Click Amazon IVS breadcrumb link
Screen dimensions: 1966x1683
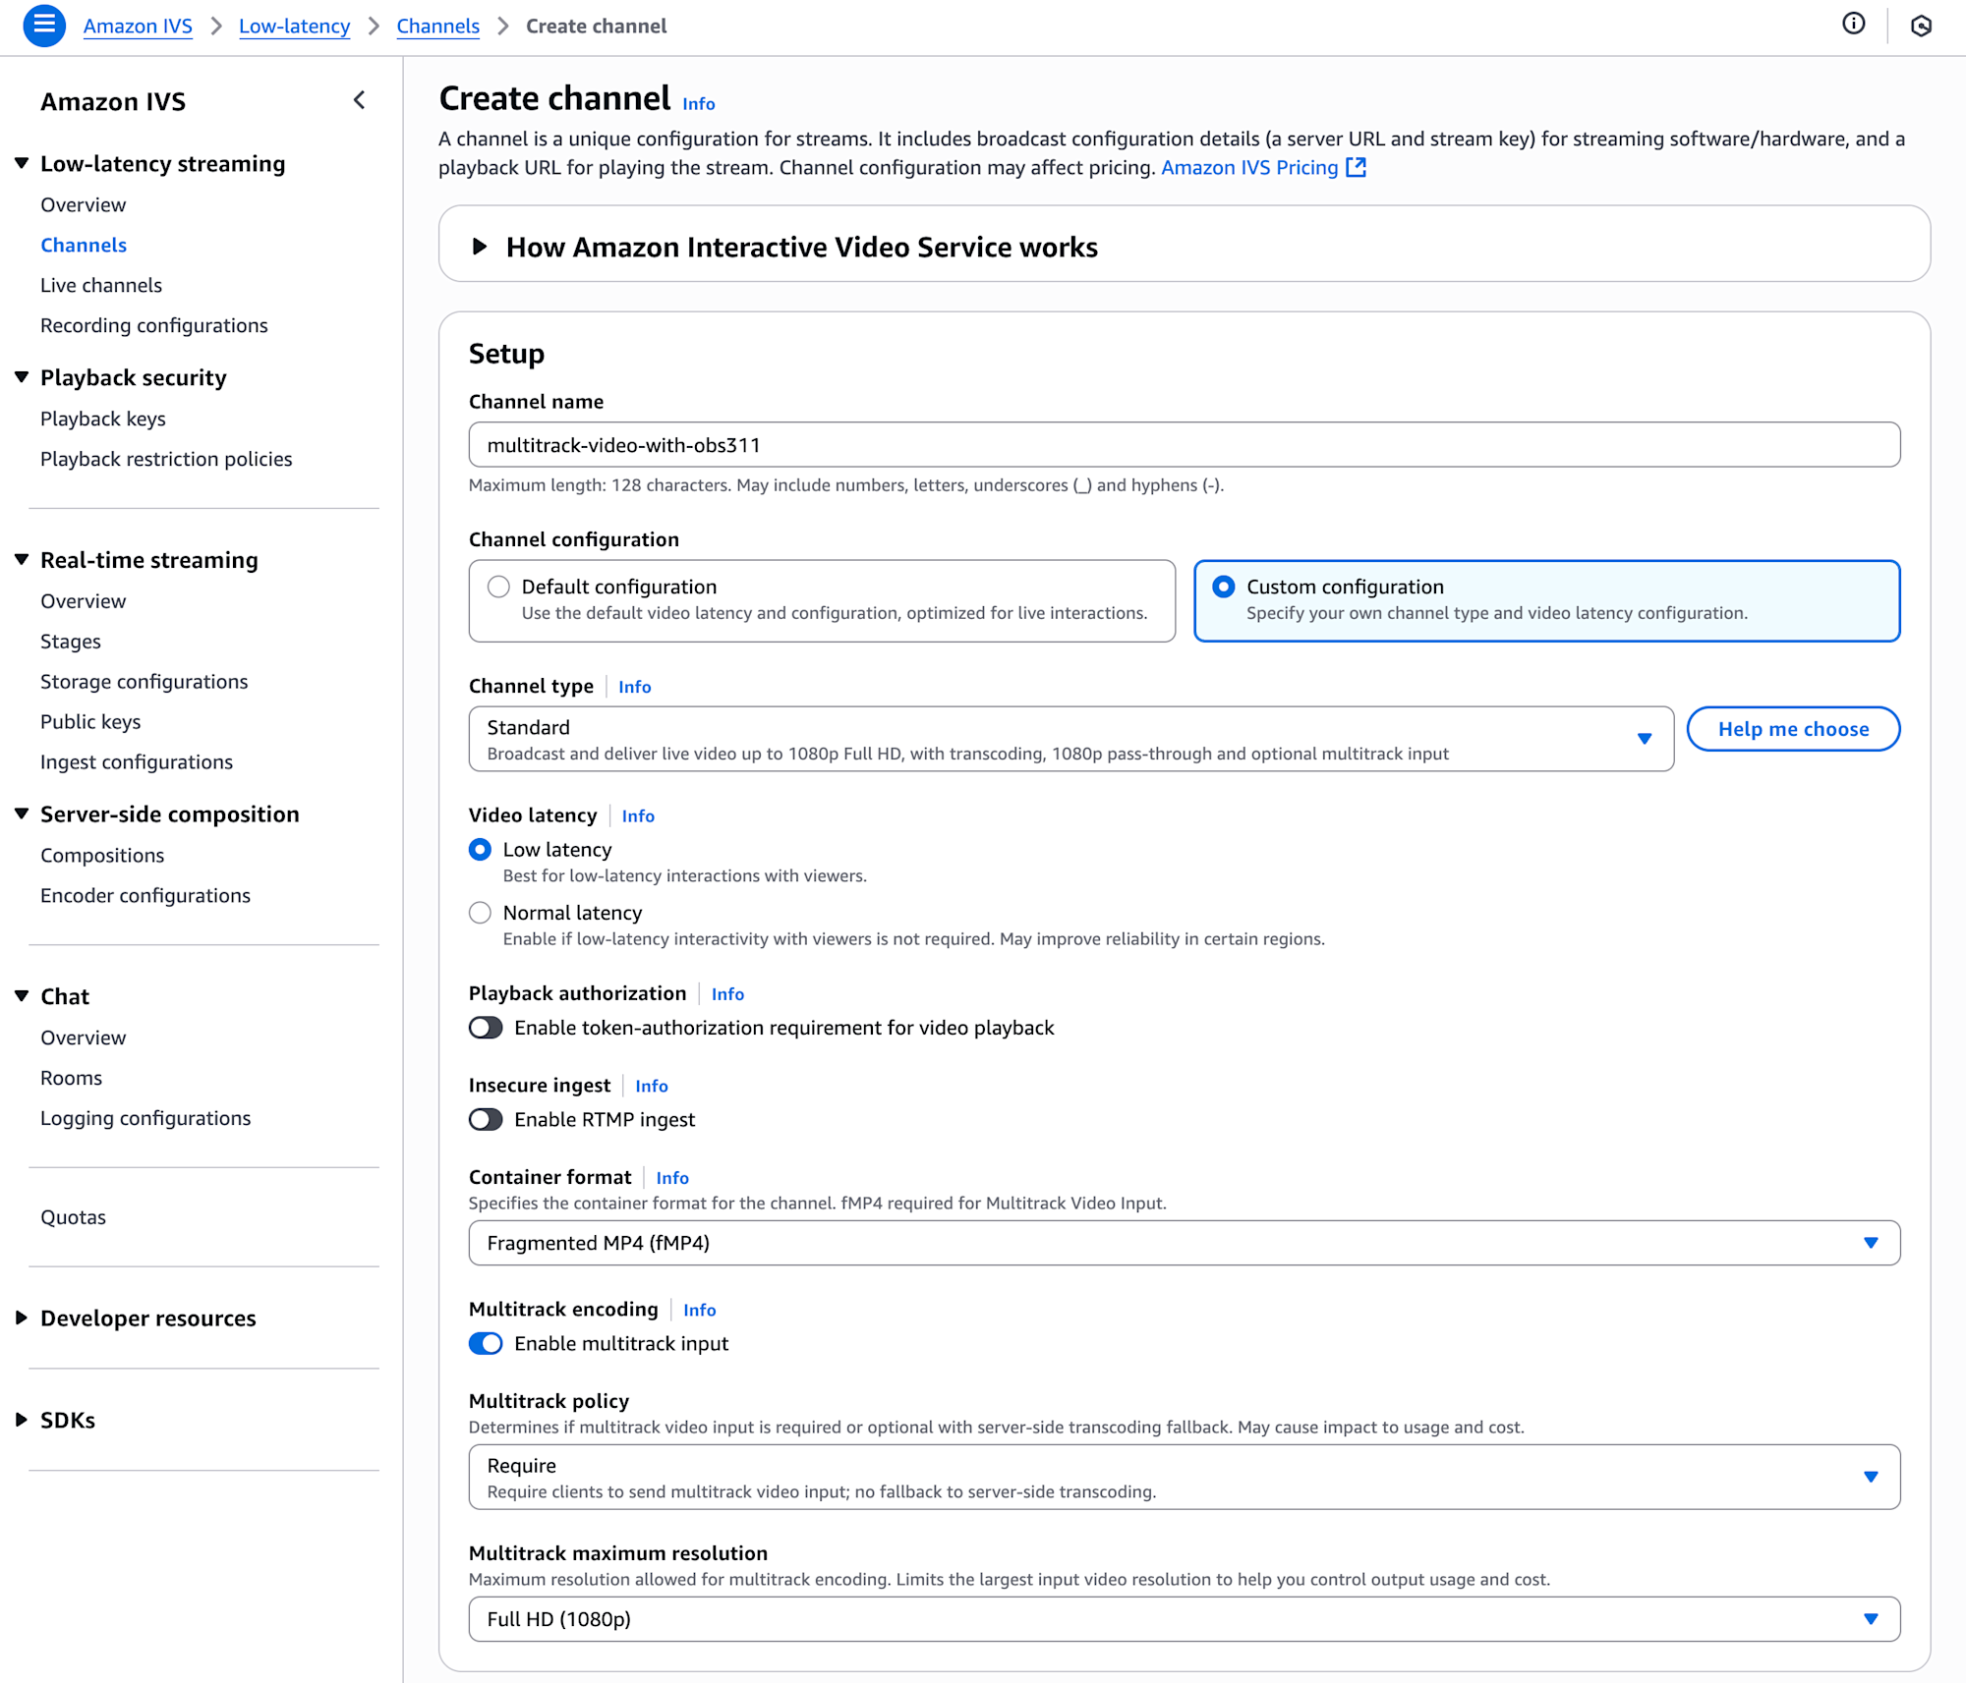tap(138, 26)
